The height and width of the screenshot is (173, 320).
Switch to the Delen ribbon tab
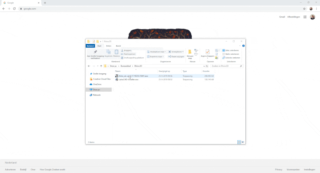[109, 46]
